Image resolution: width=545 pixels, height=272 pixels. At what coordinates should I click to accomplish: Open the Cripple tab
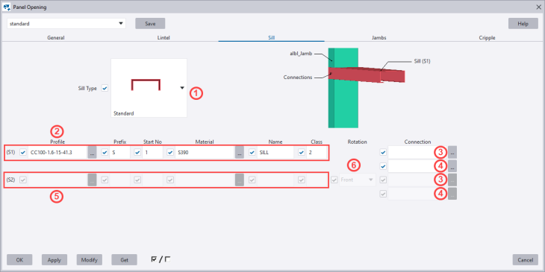tap(487, 38)
